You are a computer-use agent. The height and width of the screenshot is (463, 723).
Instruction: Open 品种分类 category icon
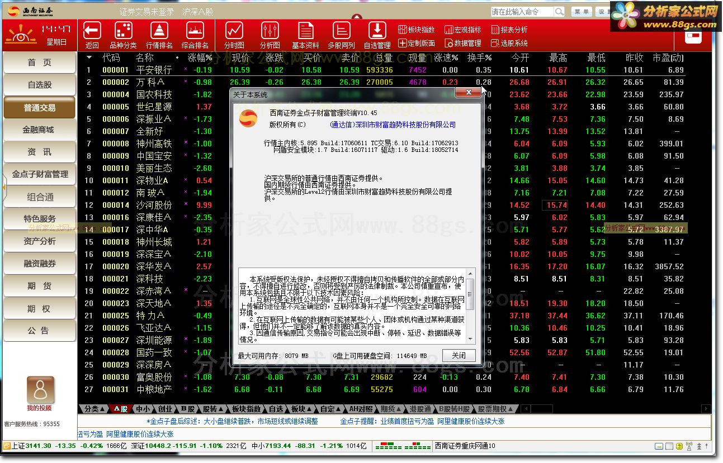(123, 31)
